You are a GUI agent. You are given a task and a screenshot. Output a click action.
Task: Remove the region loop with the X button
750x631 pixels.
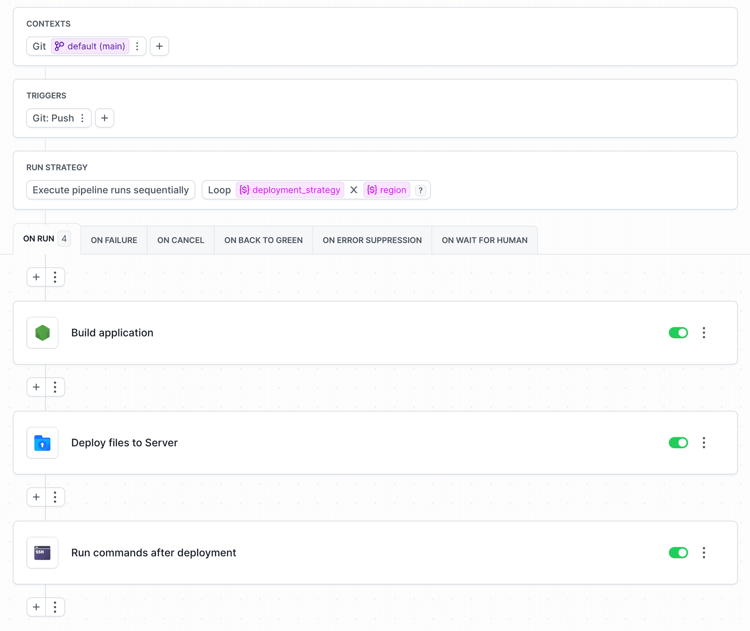[x=354, y=190]
